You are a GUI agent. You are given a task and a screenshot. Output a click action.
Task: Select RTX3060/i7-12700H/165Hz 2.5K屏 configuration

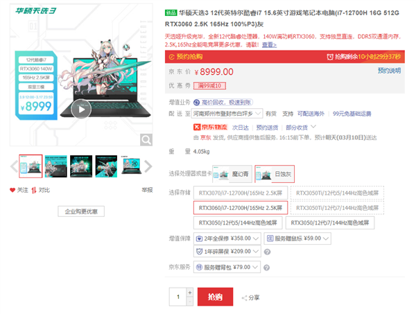(x=241, y=208)
